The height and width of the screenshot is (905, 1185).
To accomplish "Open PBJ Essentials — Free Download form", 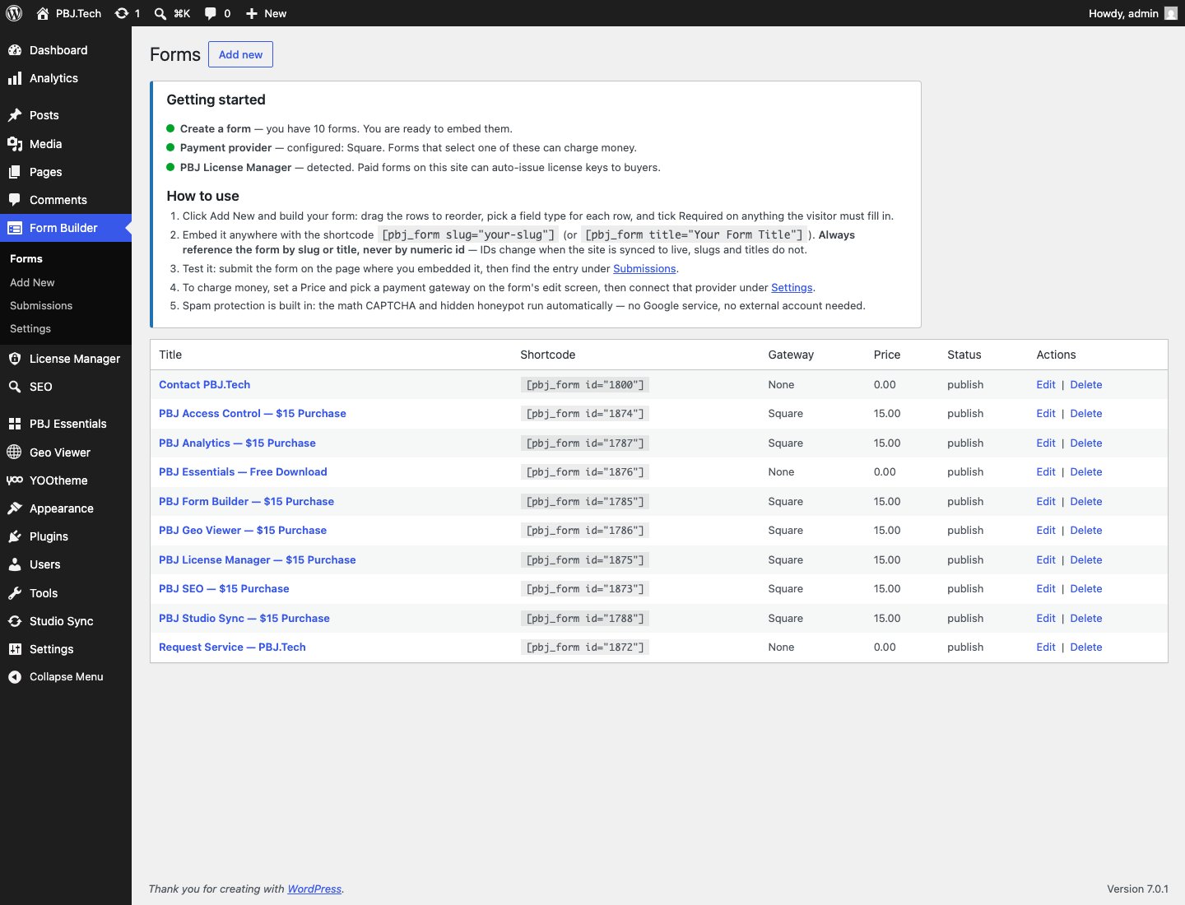I will 243,471.
